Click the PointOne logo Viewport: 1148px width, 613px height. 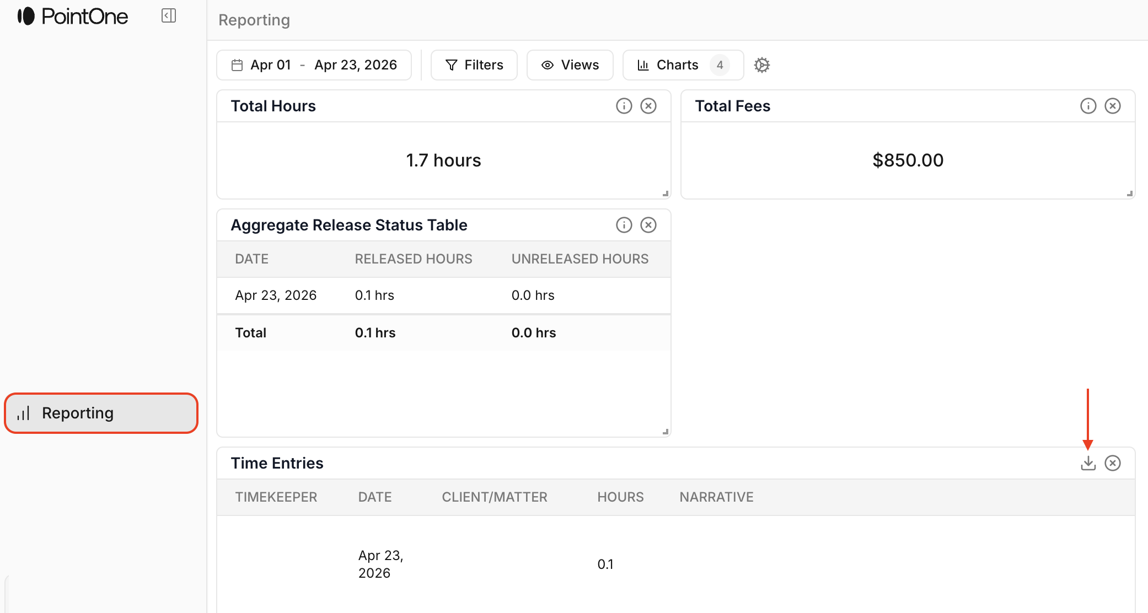tap(73, 17)
